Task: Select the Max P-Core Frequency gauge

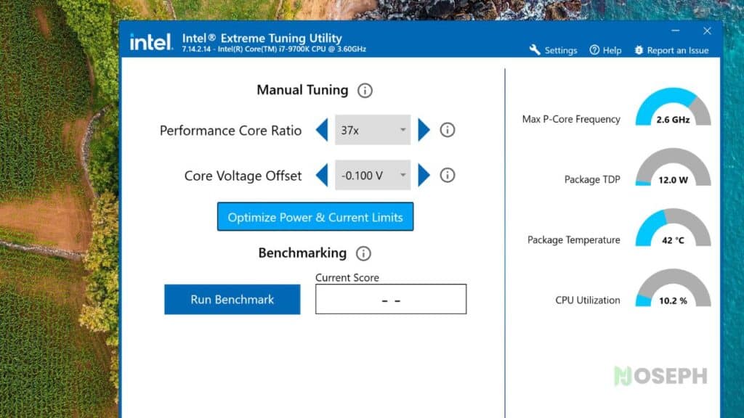Action: [673, 107]
